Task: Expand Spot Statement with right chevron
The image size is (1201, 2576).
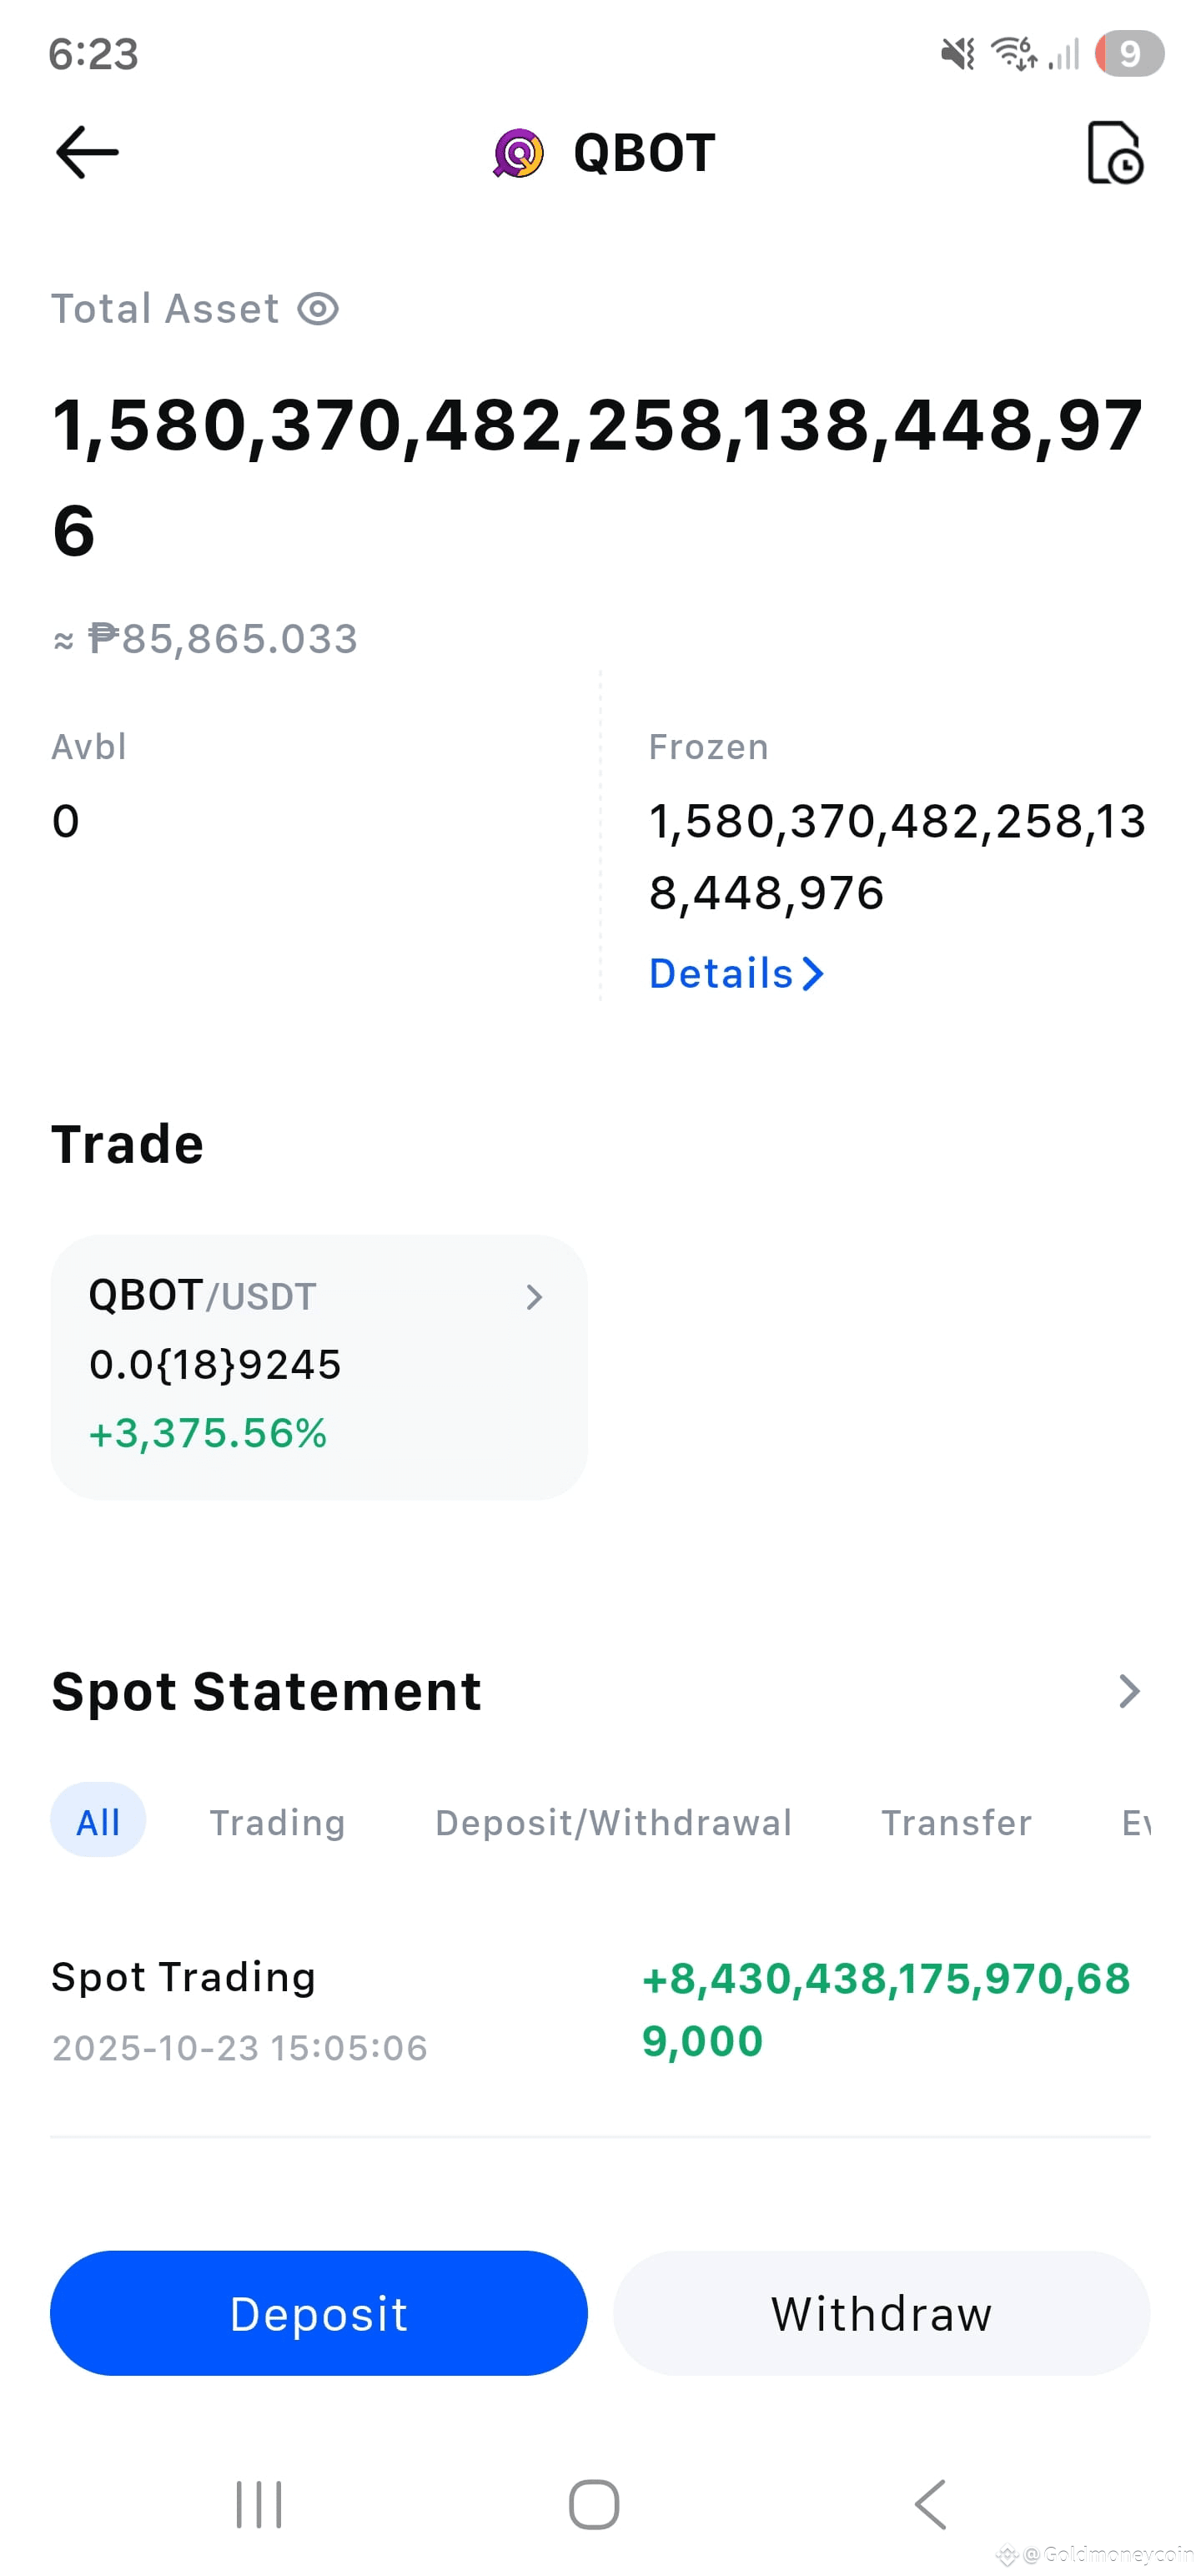Action: 1129,1691
